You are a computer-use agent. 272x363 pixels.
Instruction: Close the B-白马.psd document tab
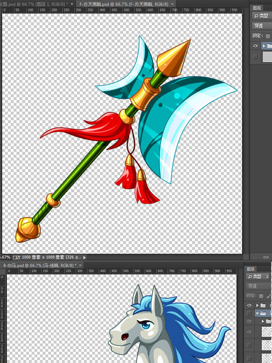tap(80, 265)
